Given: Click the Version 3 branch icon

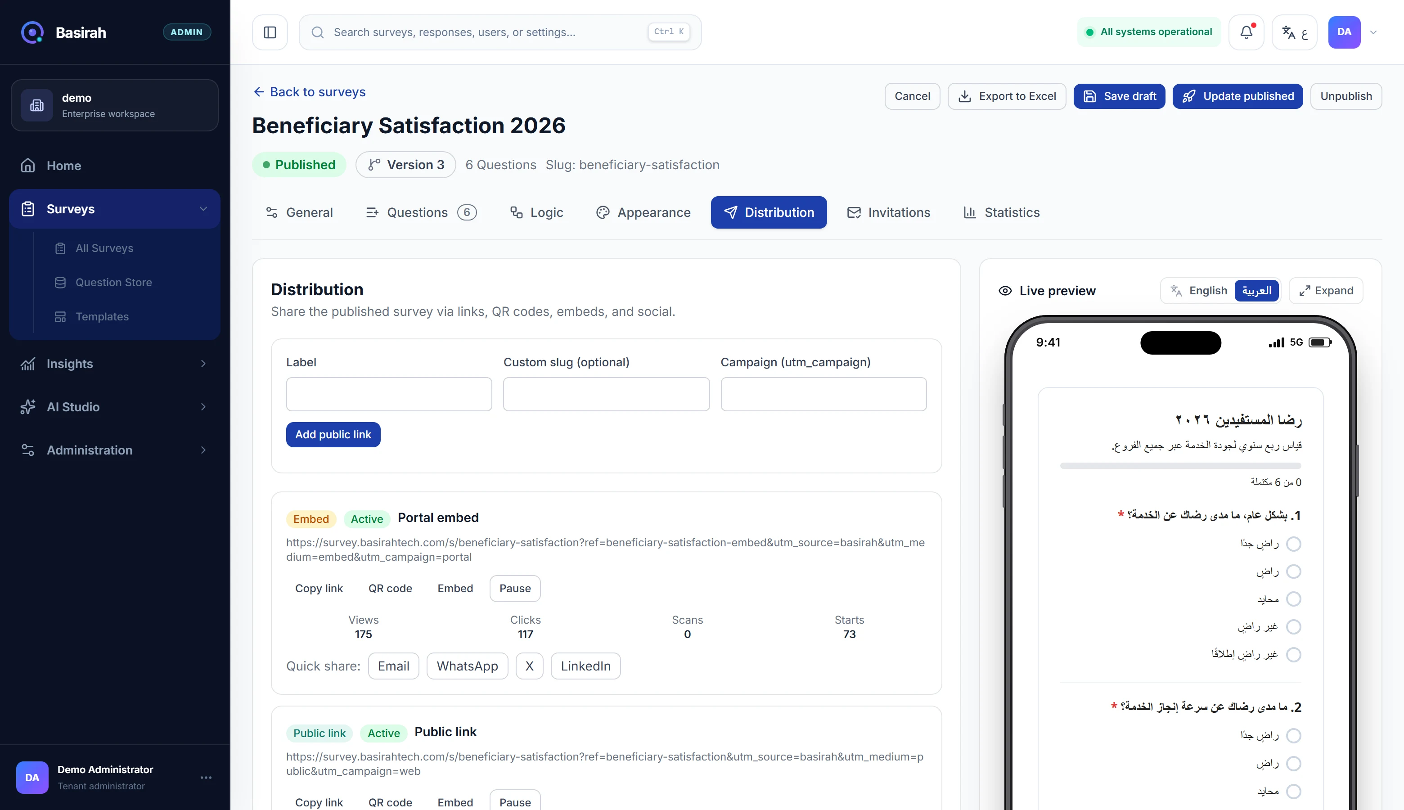Looking at the screenshot, I should 374,165.
